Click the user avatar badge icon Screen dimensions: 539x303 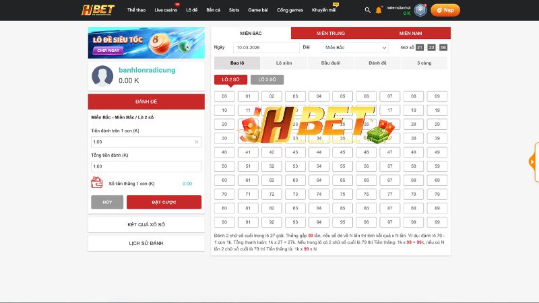point(420,10)
